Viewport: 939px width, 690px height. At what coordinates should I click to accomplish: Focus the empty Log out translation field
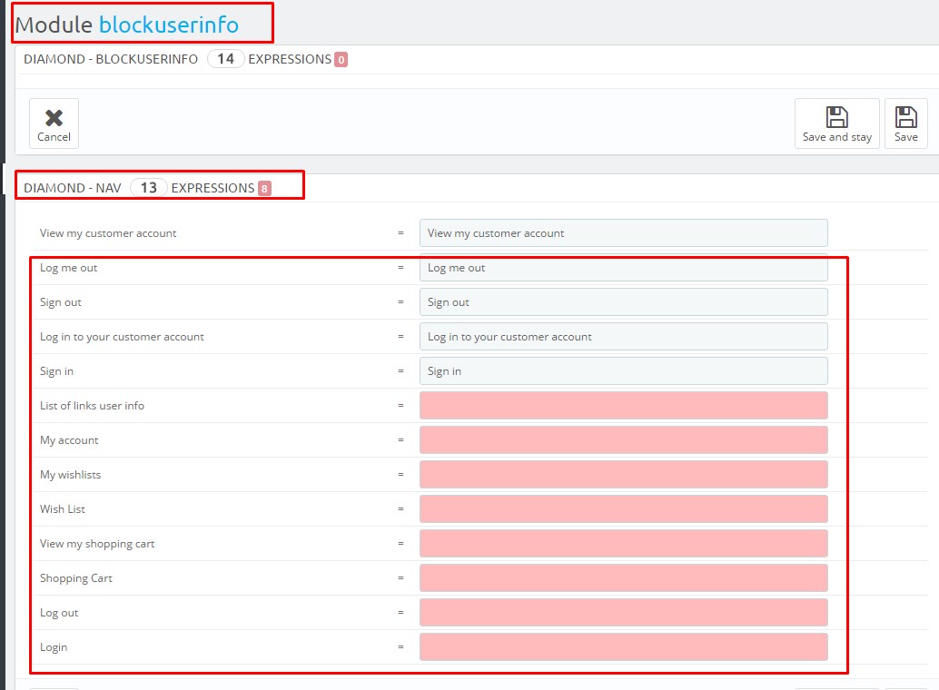(623, 613)
